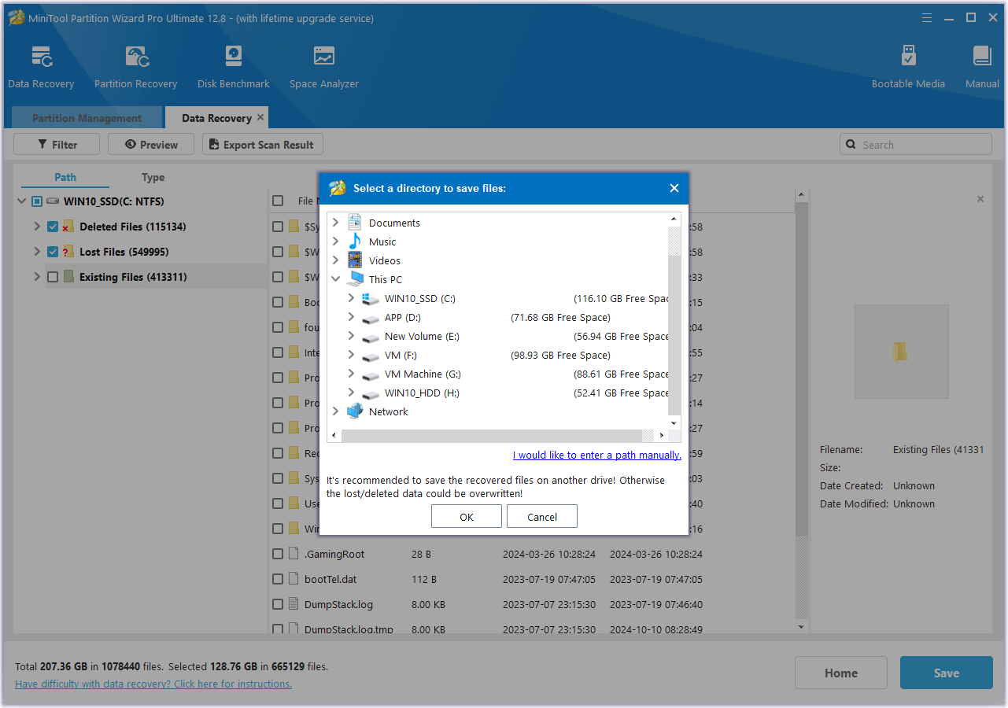Screen dimensions: 1008x708
Task: Click the dialog's horizontal scrollbar
Action: [492, 436]
